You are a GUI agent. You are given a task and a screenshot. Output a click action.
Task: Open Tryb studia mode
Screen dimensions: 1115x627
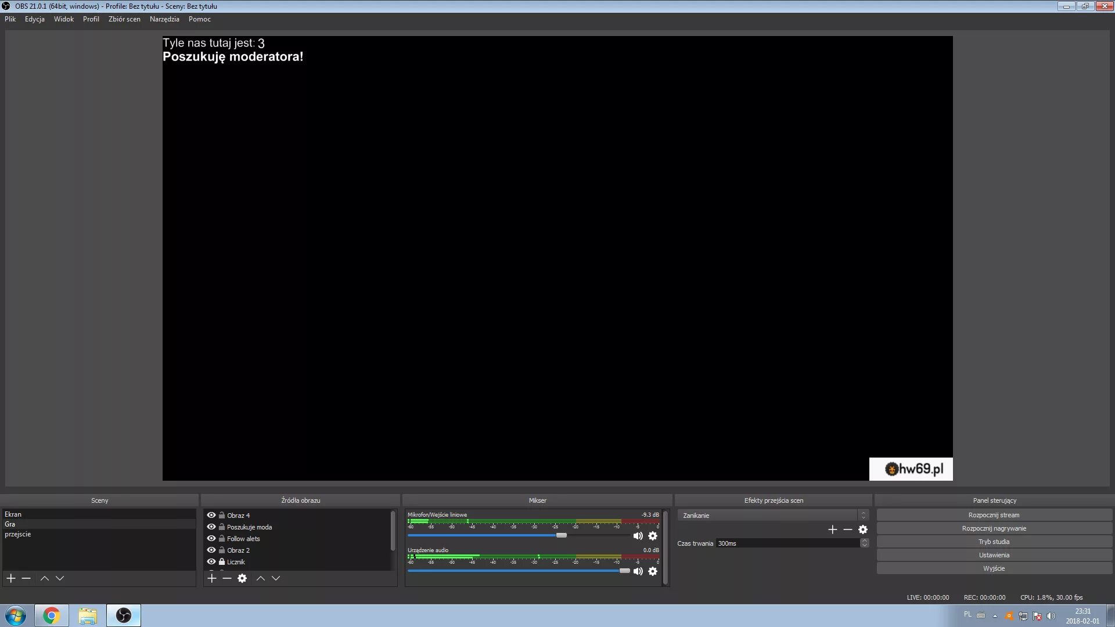tap(994, 541)
